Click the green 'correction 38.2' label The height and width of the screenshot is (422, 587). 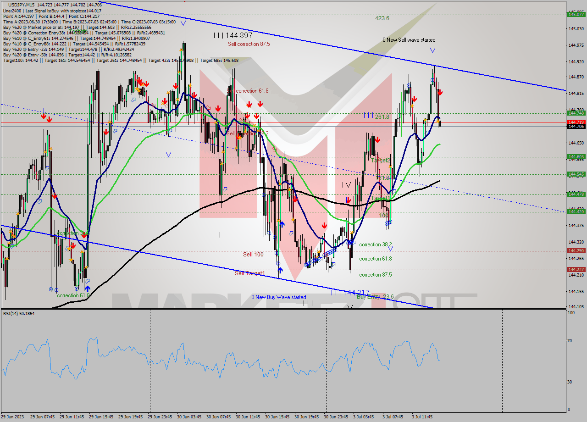tap(375, 245)
